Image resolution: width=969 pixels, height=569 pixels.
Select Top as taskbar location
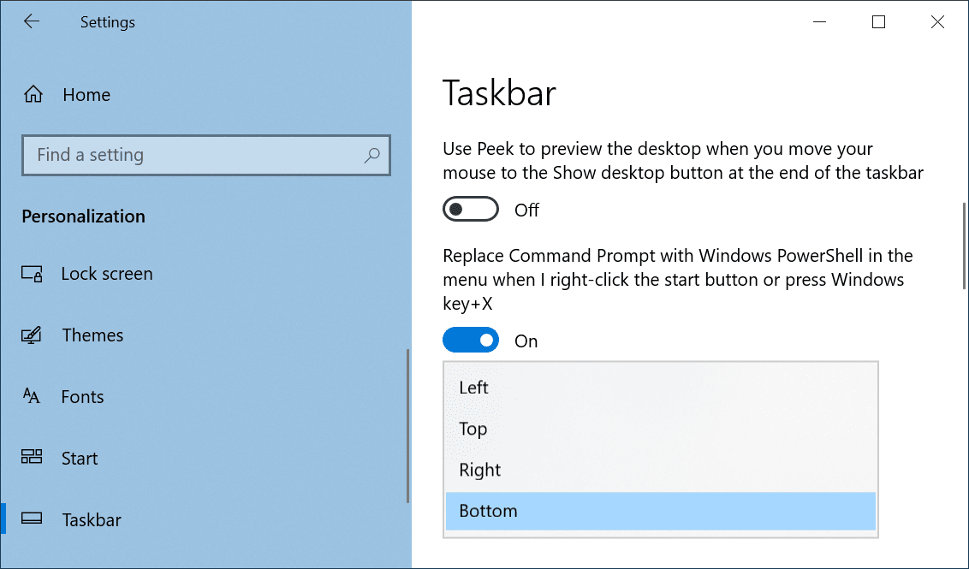pos(473,429)
